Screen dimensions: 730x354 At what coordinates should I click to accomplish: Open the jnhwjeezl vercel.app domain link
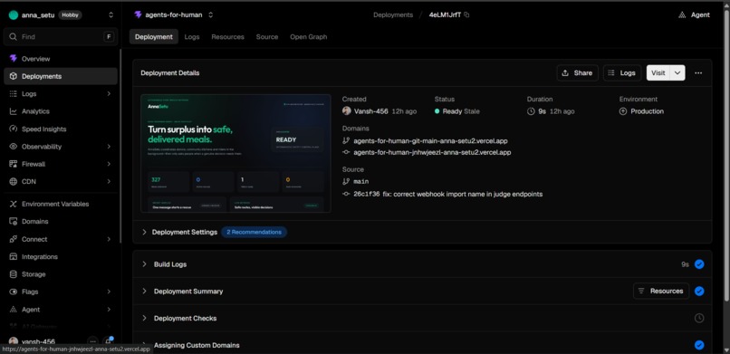[x=432, y=152]
